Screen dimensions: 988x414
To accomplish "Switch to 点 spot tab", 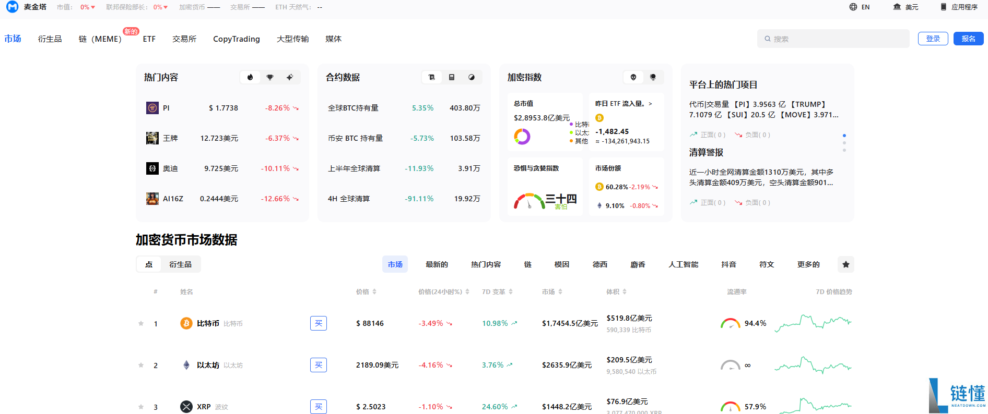I will [149, 264].
